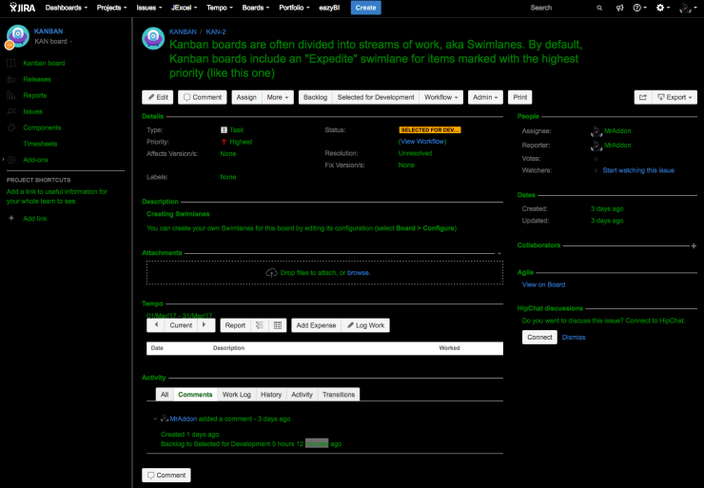Switch Tempo to list view icon
704x488 pixels.
pyautogui.click(x=259, y=325)
